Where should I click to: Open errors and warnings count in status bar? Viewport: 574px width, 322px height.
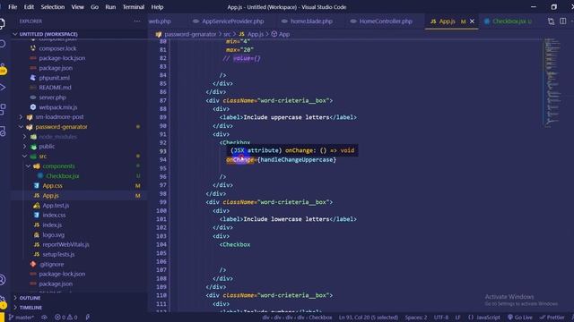(x=65, y=318)
